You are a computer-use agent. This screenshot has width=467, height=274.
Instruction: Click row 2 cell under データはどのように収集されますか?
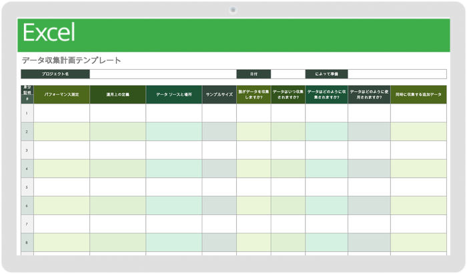[326, 132]
